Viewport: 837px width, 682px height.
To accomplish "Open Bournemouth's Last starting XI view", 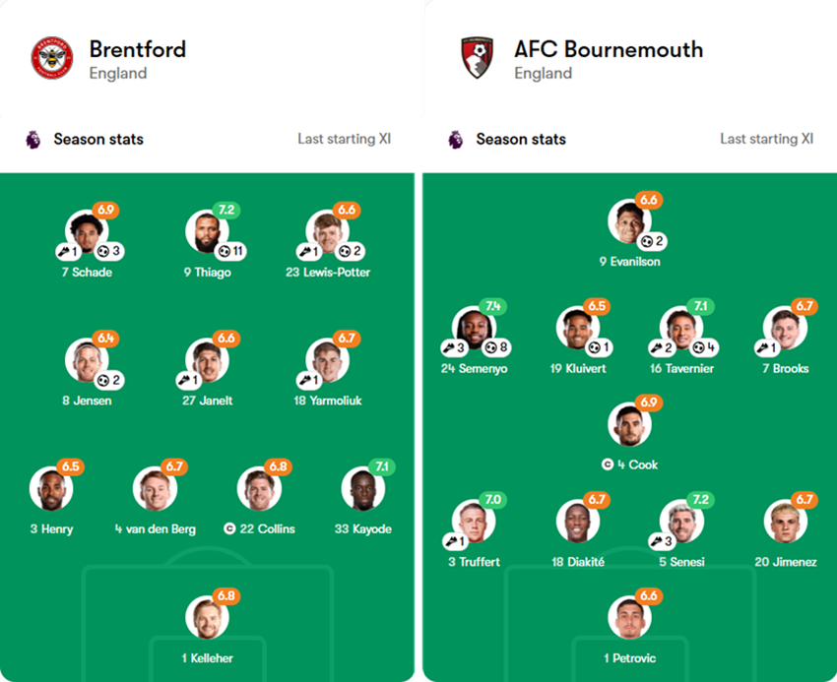I will [768, 140].
